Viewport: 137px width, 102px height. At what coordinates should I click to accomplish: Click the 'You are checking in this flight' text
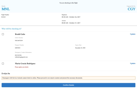click(68, 3)
